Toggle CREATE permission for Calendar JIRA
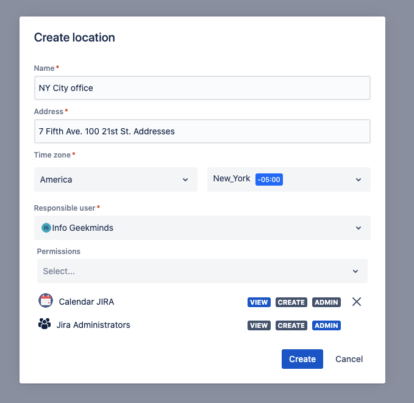 (x=291, y=302)
